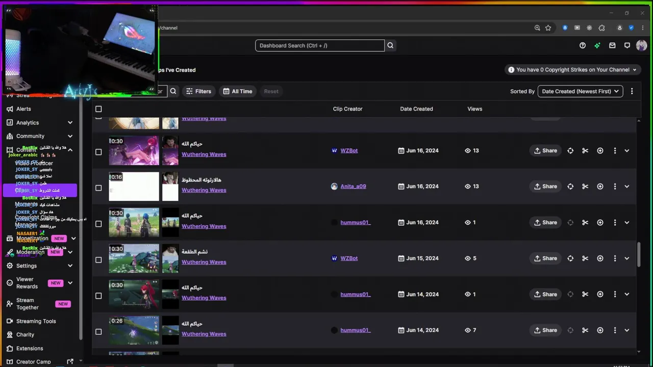Click scissors icon on the 7-views clip row
653x367 pixels.
click(585, 330)
